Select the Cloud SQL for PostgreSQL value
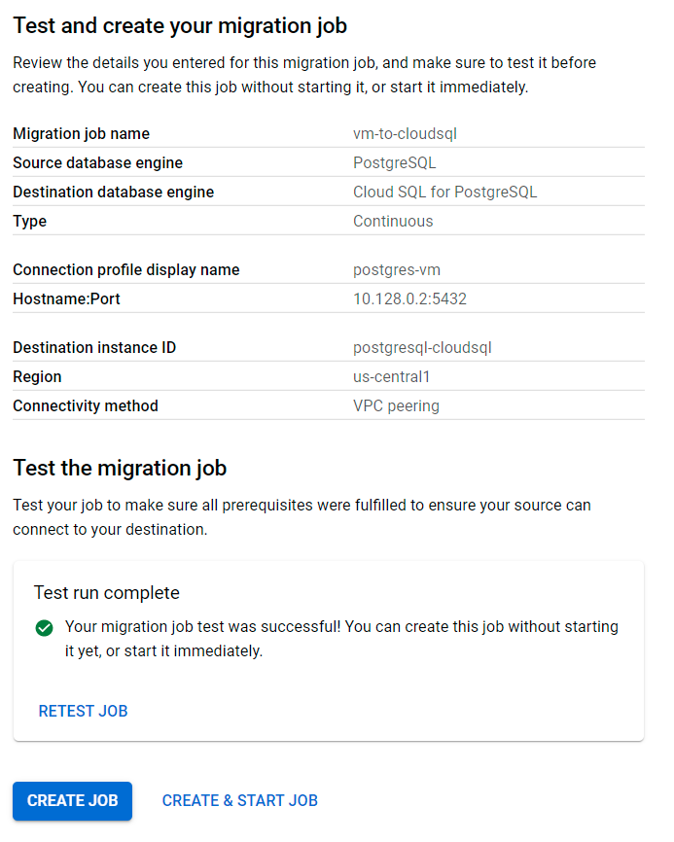 [x=444, y=192]
